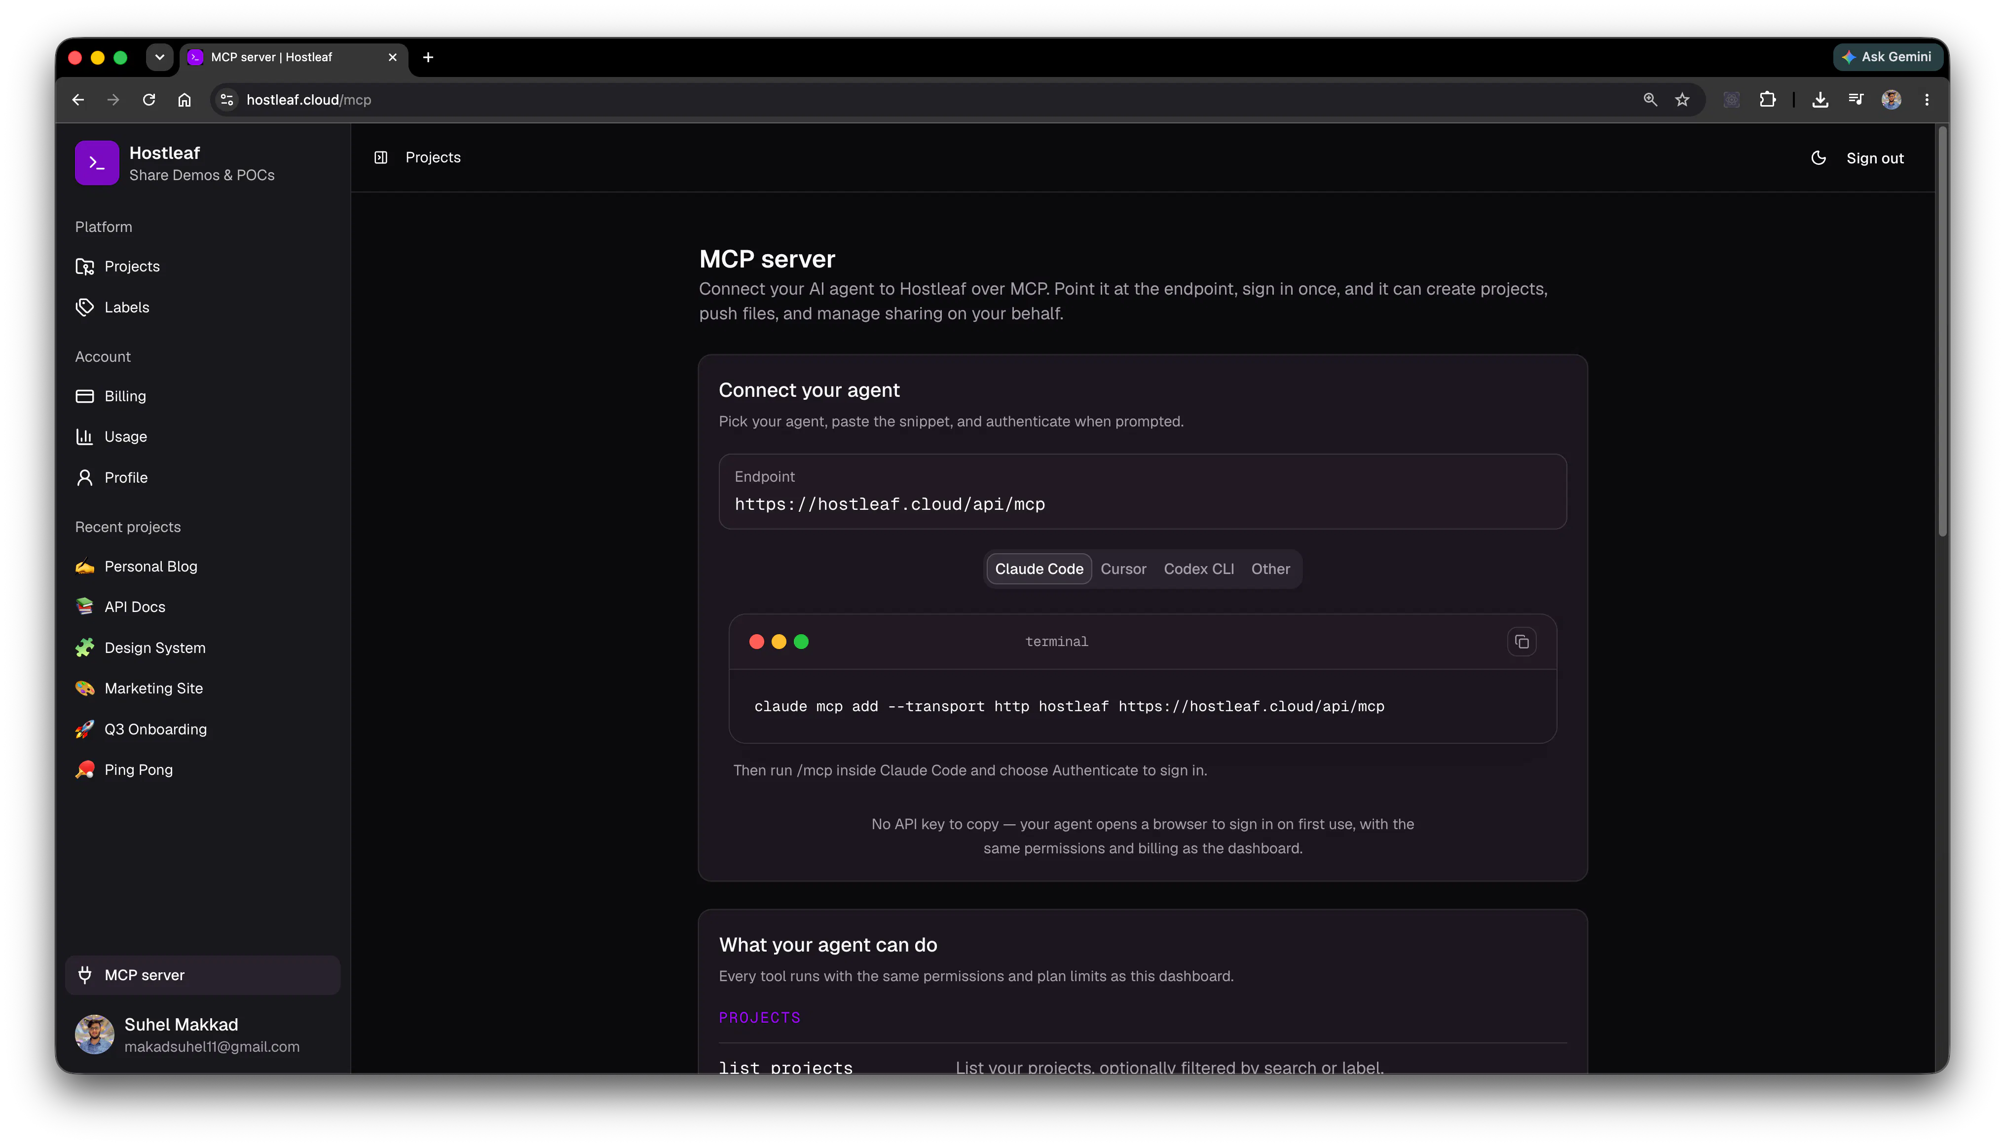Go to the Billing page

[203, 396]
